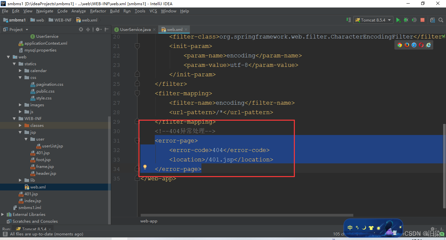Click the intention lightbulb on line 34
This screenshot has height=240, width=446.
145,167
